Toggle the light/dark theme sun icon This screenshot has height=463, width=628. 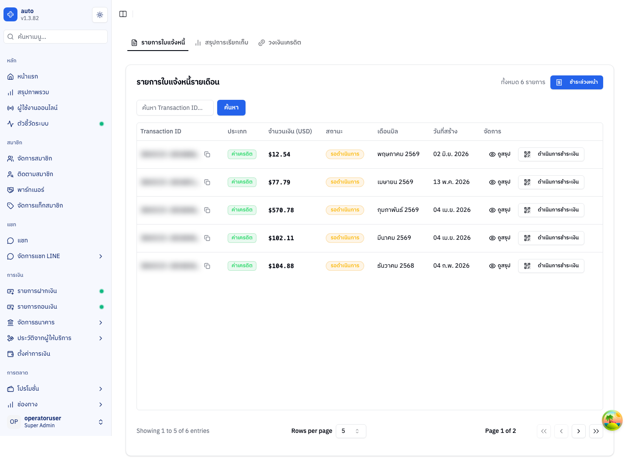coord(100,15)
